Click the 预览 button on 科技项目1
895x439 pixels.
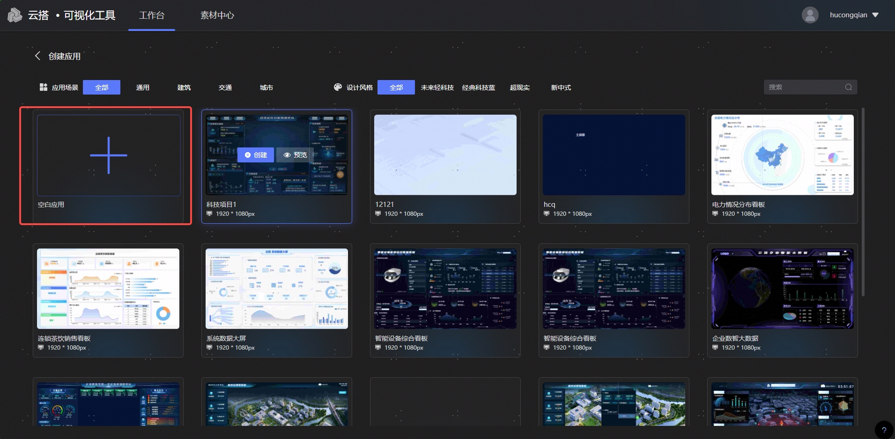point(295,155)
